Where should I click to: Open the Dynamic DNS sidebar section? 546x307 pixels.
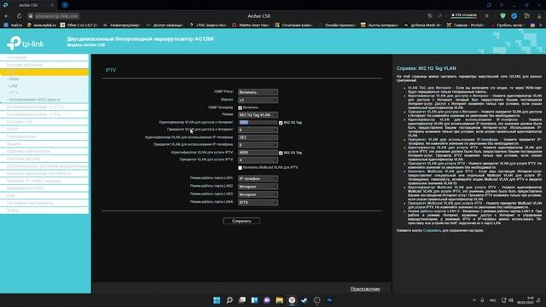44,188
